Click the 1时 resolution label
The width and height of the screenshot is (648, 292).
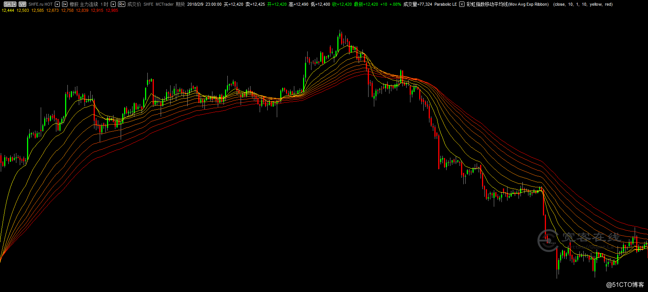[104, 4]
